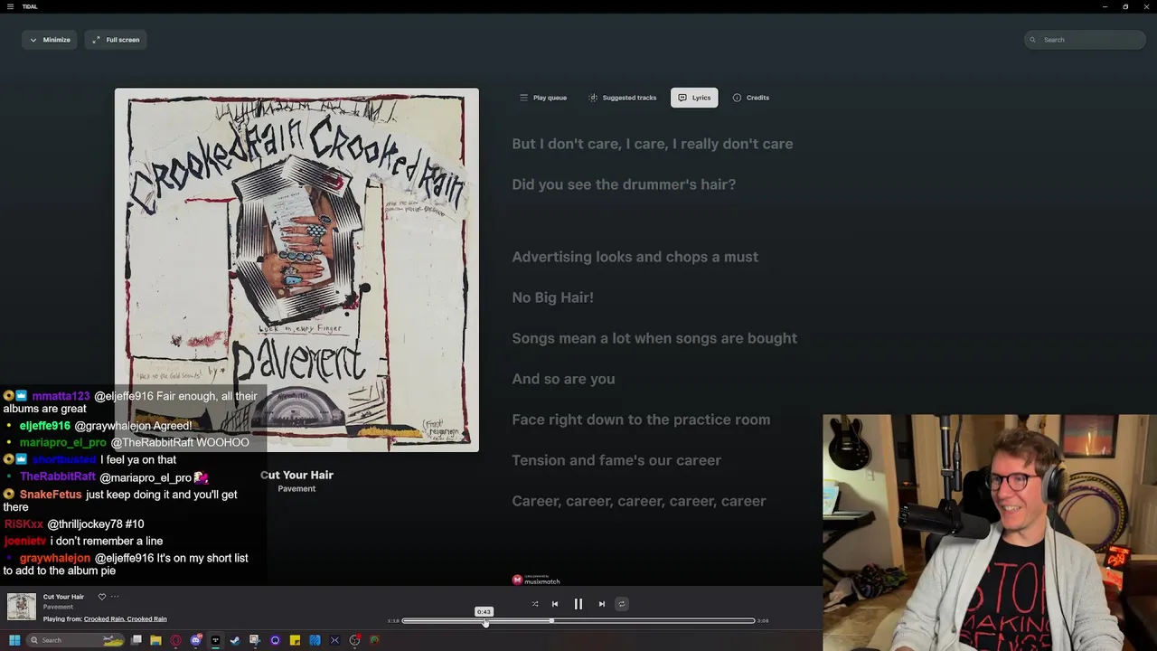
Task: Open the Credits tab
Action: 751,98
